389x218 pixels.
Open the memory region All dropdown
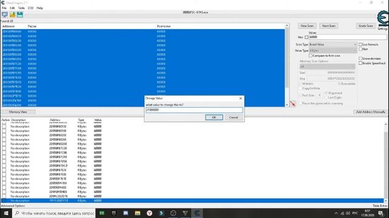327,67
